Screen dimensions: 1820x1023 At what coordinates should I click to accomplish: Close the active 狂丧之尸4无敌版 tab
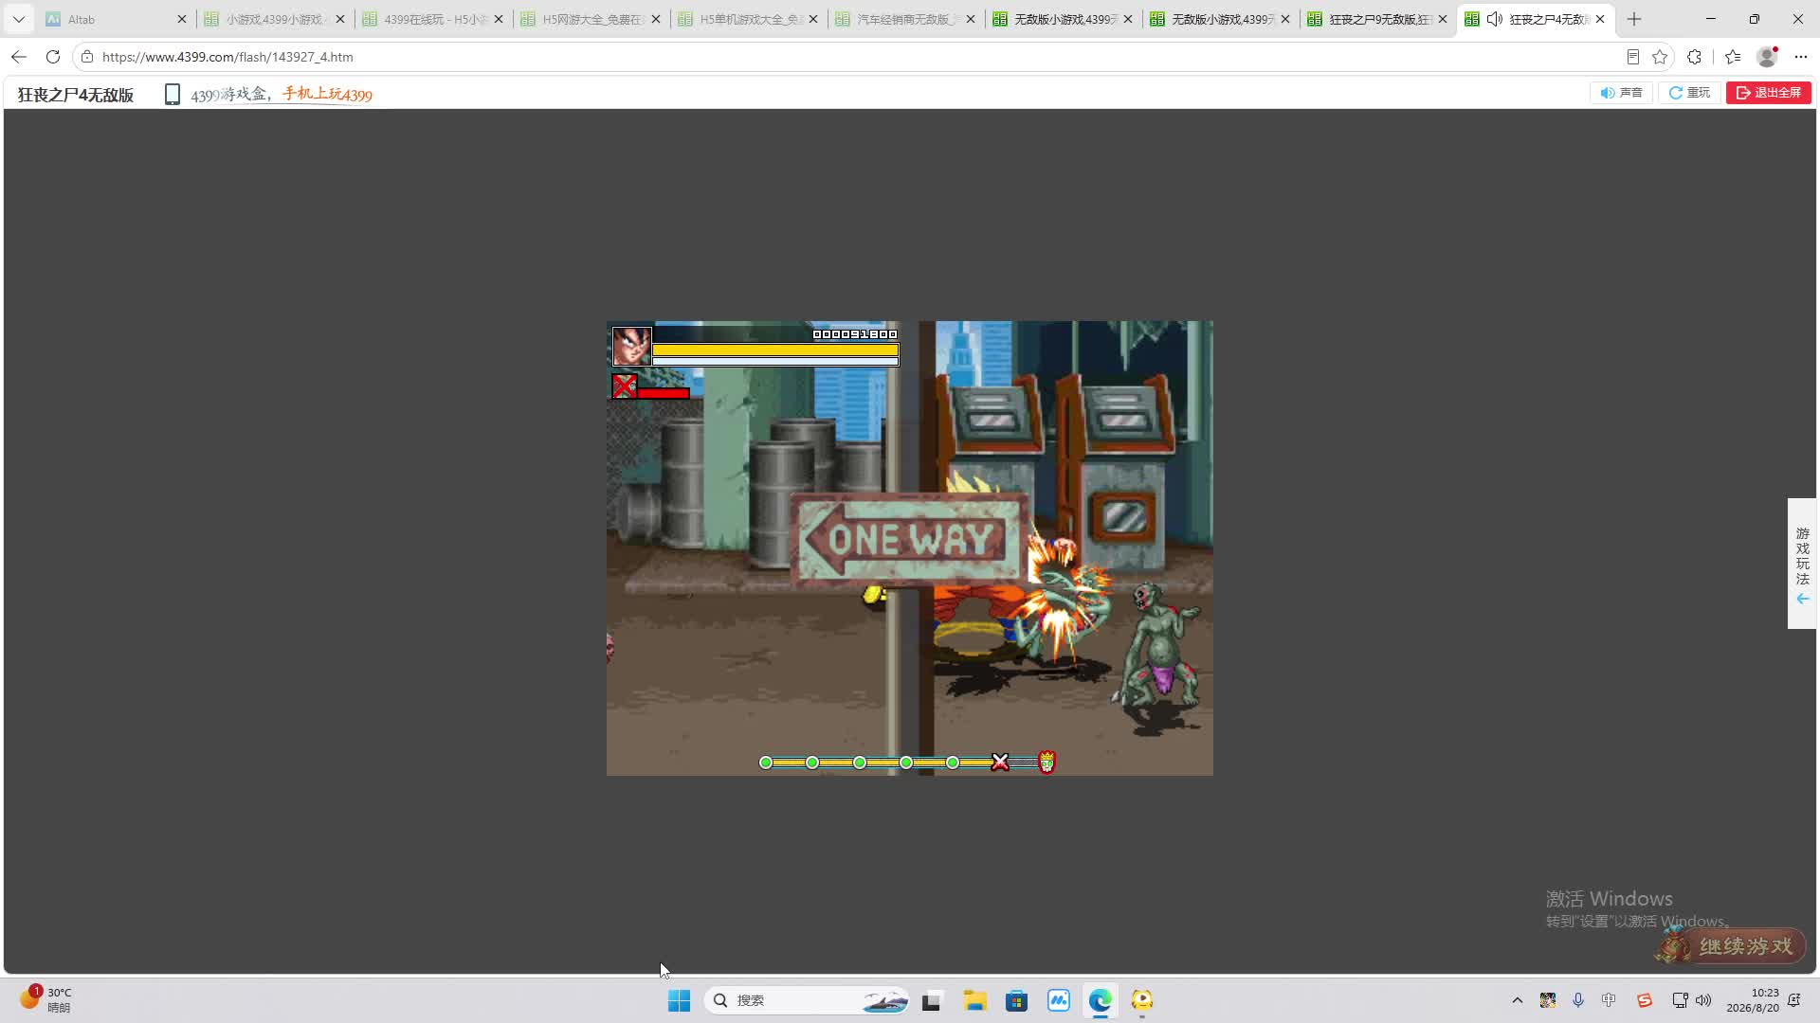click(x=1600, y=19)
